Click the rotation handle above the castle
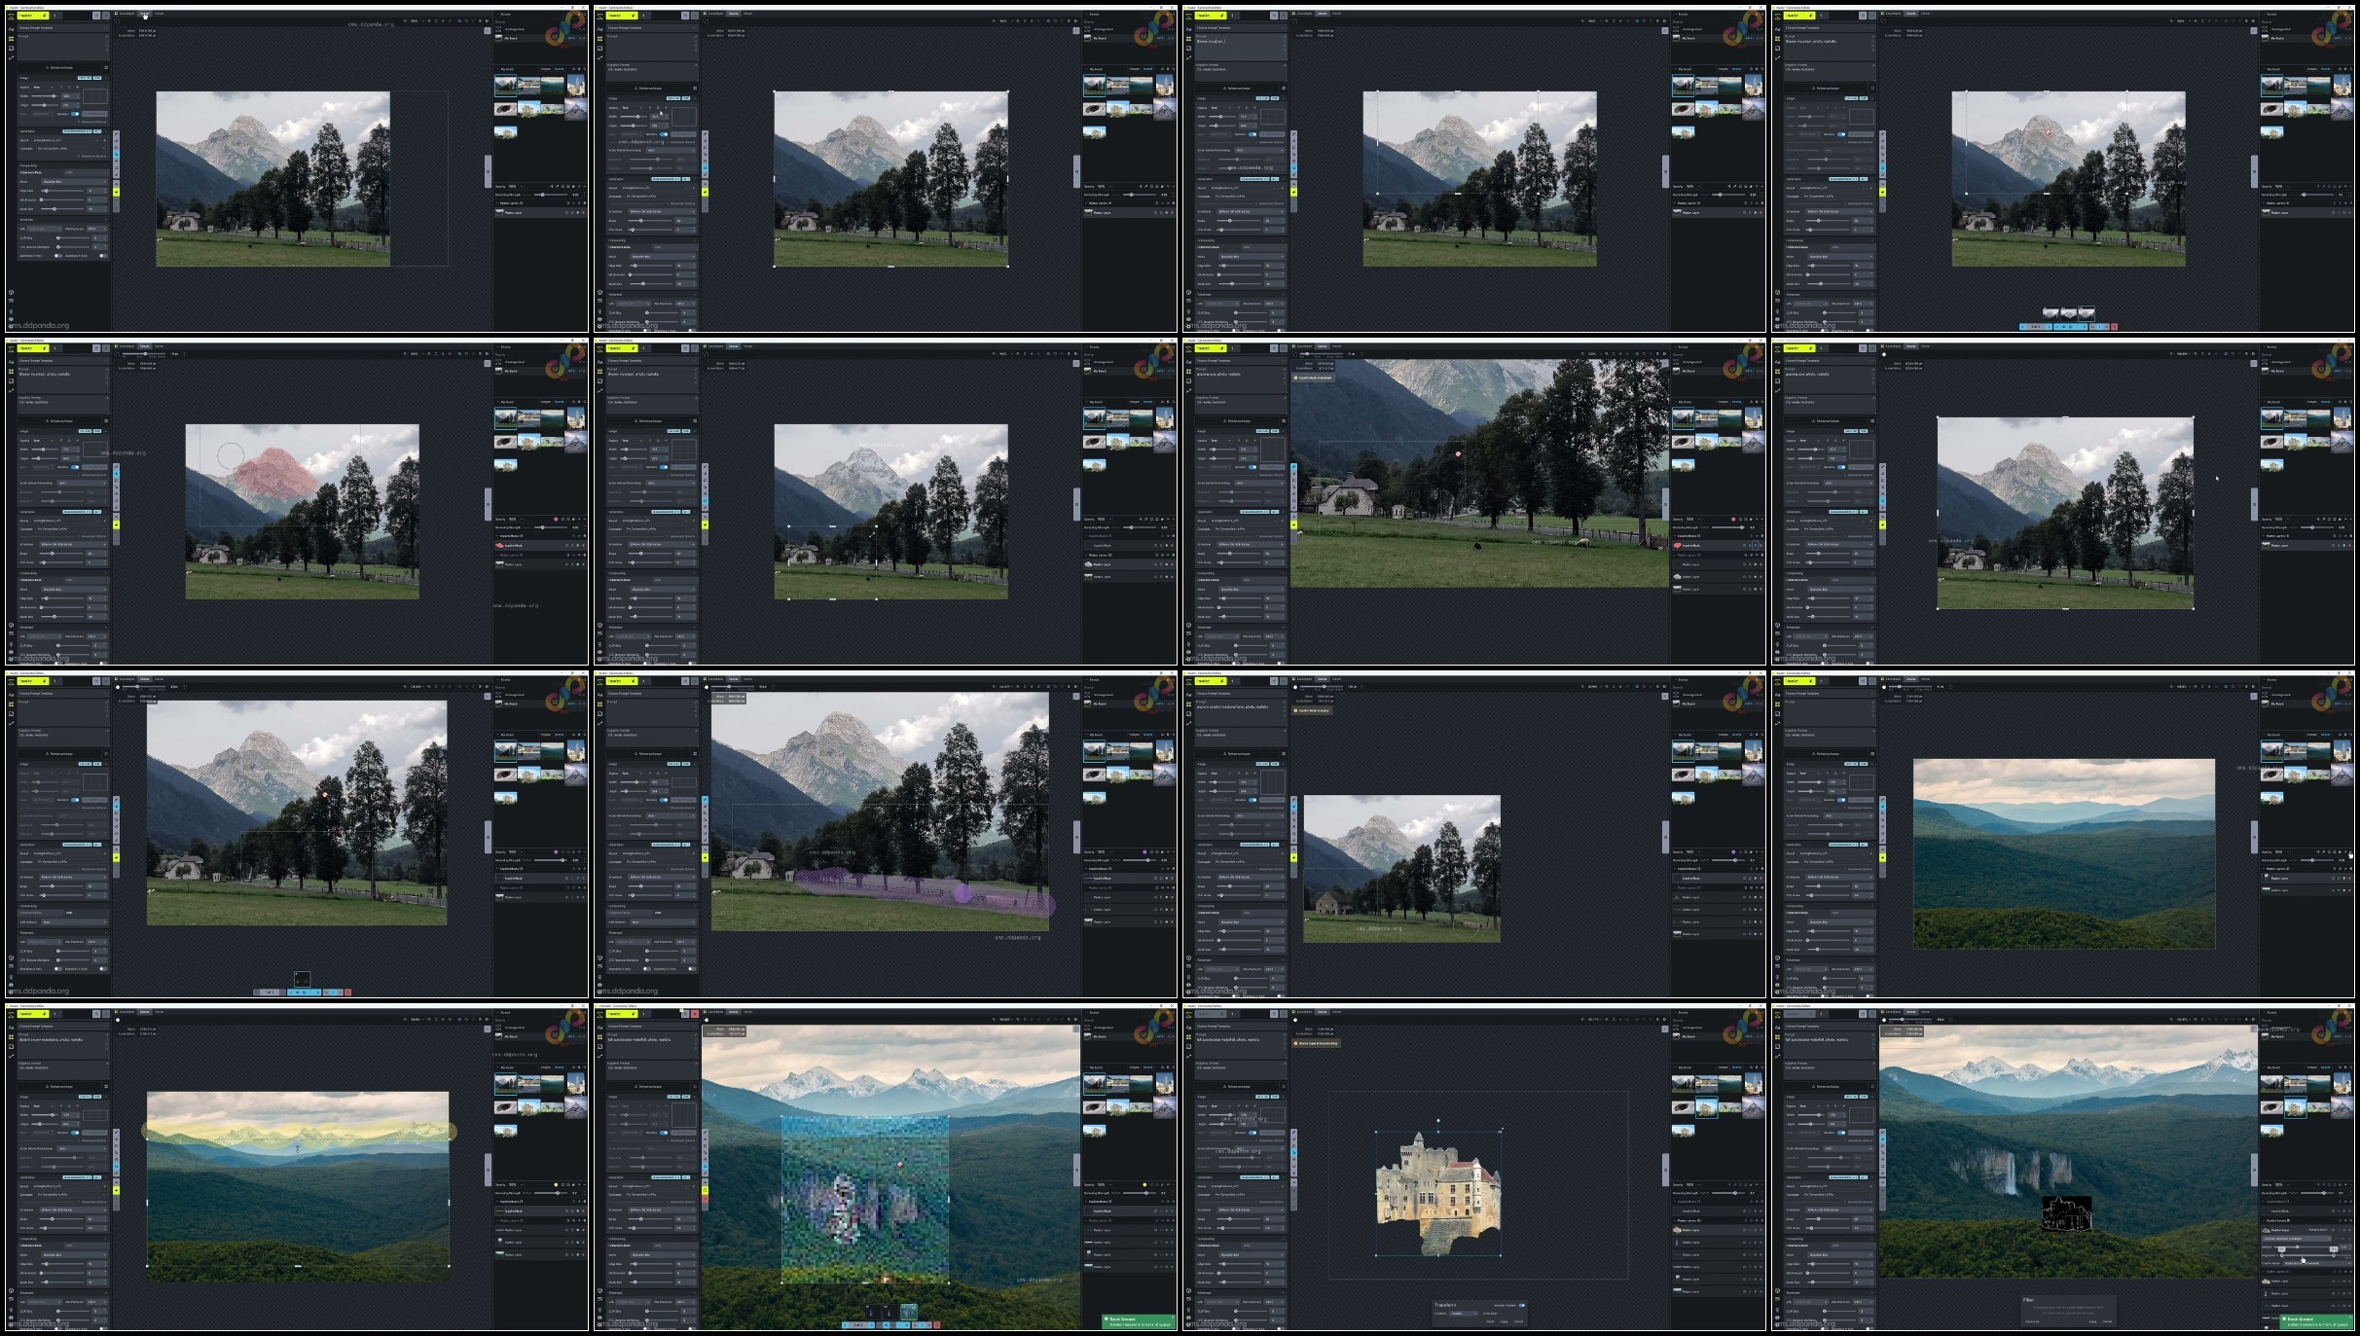 [1438, 1120]
